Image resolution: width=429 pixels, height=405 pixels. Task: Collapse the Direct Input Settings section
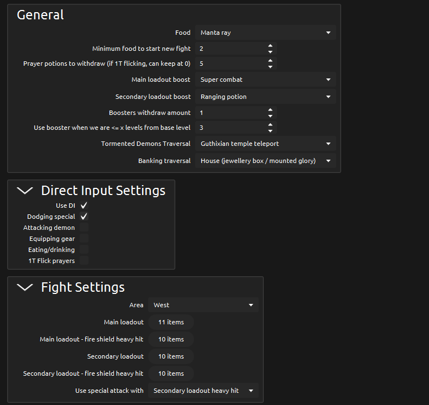[25, 191]
